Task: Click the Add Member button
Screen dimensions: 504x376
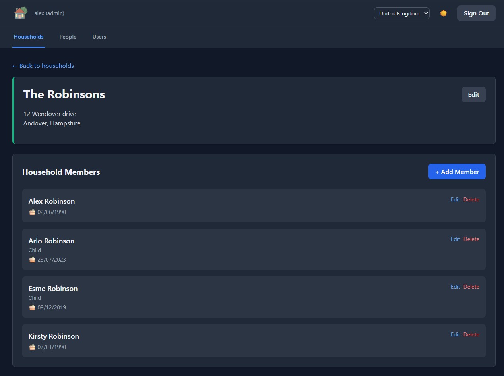Action: pyautogui.click(x=457, y=172)
